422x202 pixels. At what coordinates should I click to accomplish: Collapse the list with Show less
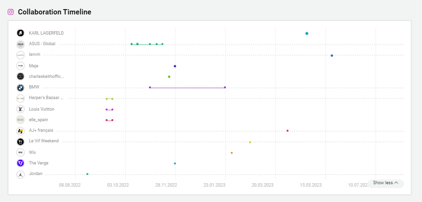(385, 183)
